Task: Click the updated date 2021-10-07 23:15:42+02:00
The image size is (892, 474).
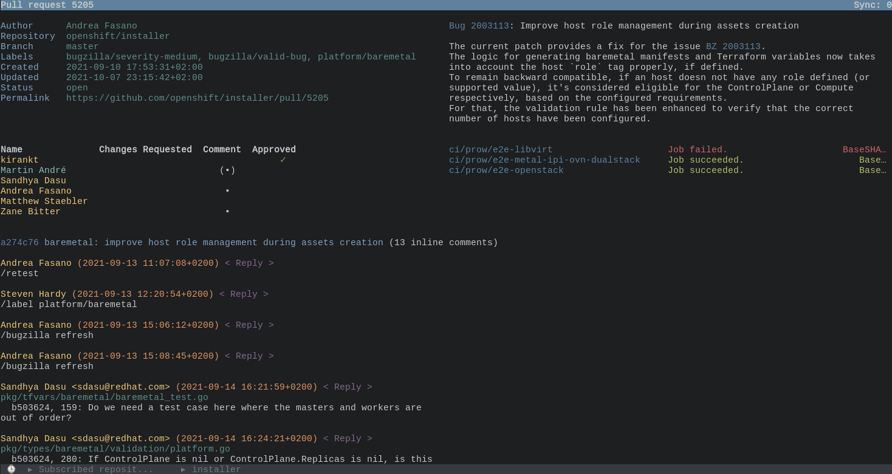Action: (x=134, y=78)
